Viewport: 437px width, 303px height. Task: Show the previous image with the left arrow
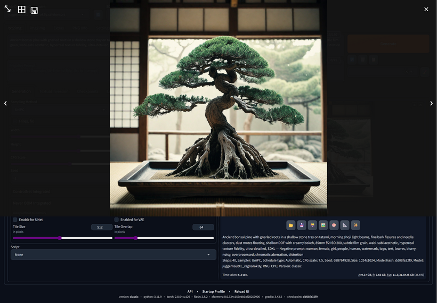[5, 103]
